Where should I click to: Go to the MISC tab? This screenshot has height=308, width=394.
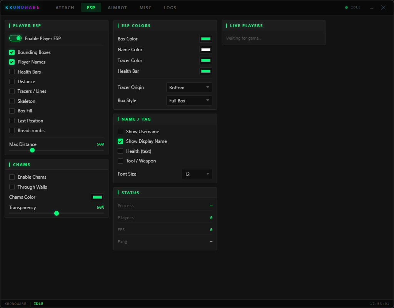[145, 8]
